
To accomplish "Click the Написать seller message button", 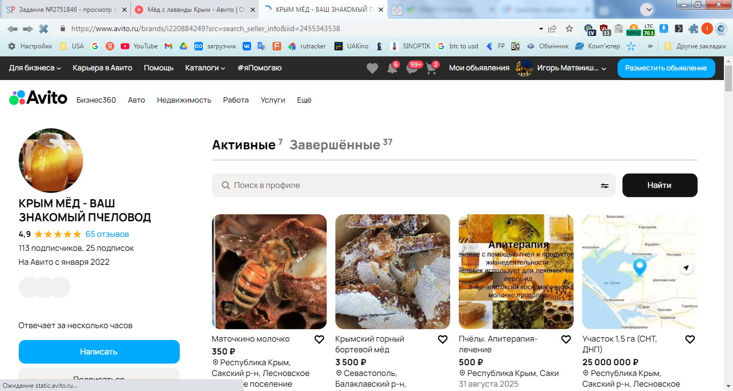I will [99, 352].
